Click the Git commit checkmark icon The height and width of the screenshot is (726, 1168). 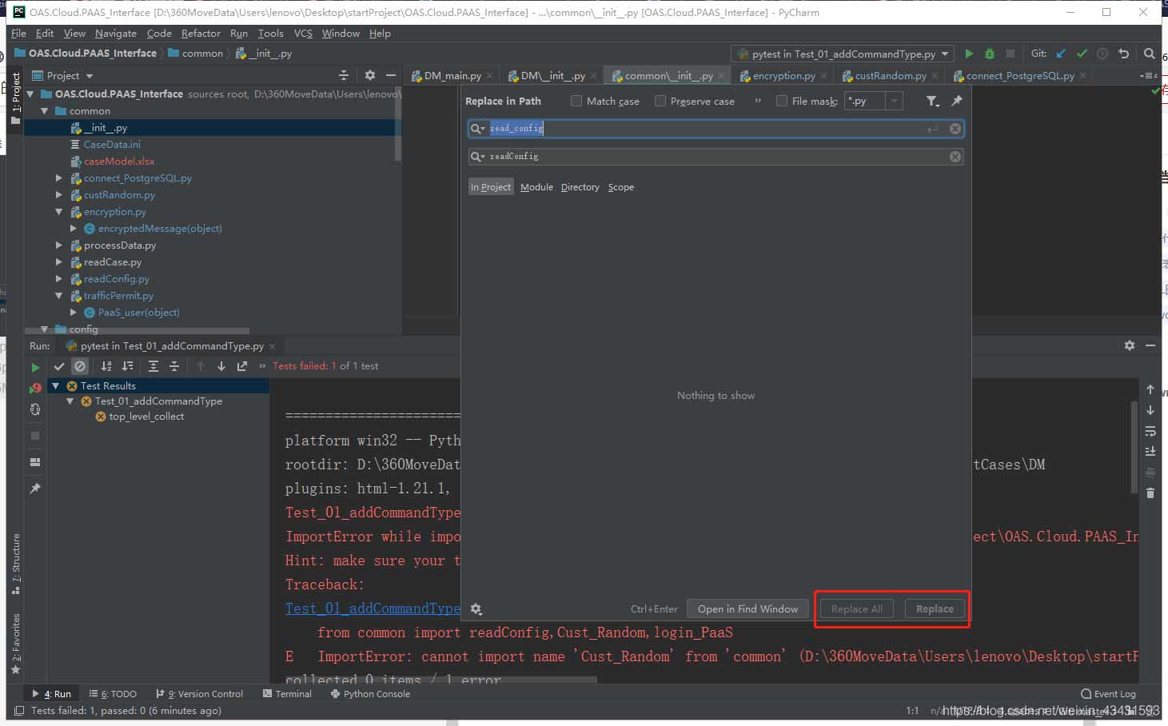pos(1081,54)
